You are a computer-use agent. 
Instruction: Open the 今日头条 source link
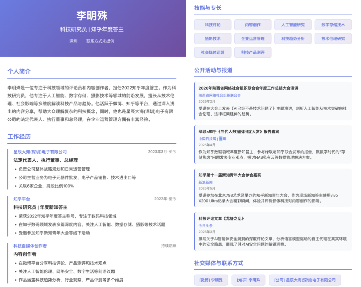(x=206, y=226)
